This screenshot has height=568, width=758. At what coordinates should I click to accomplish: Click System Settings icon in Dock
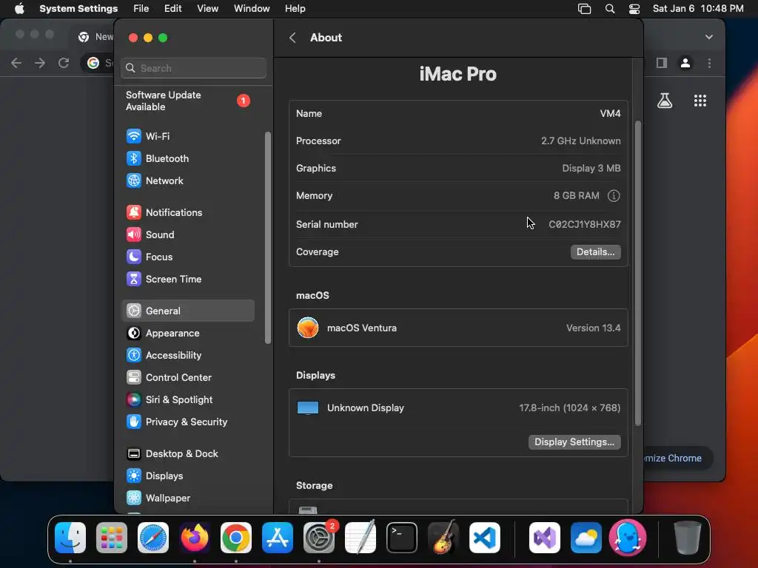tap(319, 538)
